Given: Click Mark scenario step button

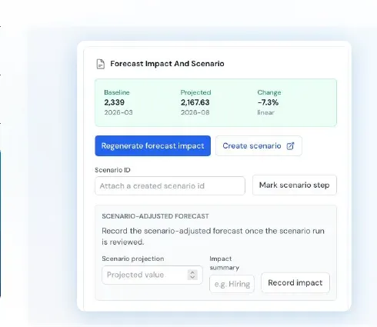Looking at the screenshot, I should [x=295, y=185].
